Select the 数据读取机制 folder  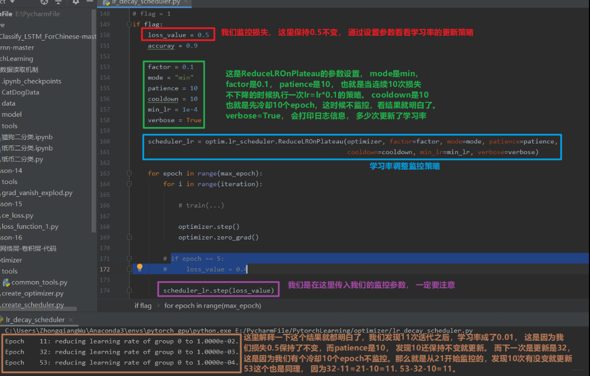[19, 70]
